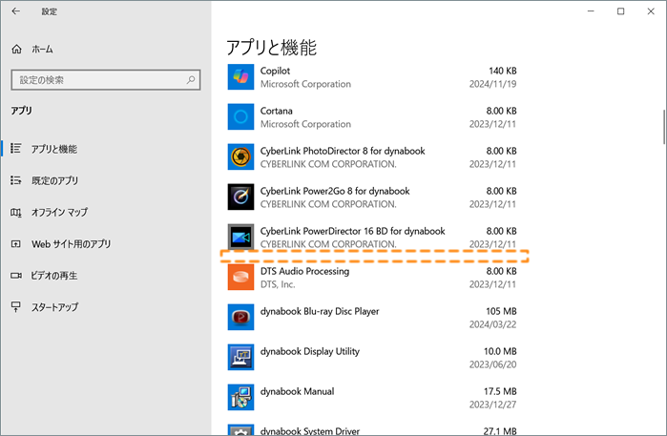The width and height of the screenshot is (667, 436).
Task: Go back using the back arrow
Action: tap(15, 11)
